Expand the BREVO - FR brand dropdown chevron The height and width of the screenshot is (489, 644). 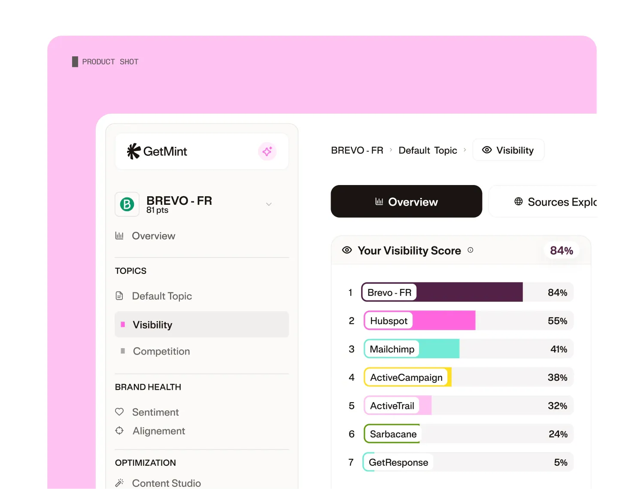point(269,204)
